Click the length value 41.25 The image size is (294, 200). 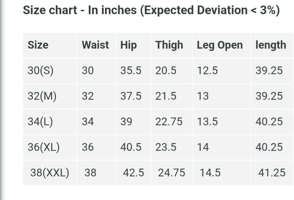[272, 173]
